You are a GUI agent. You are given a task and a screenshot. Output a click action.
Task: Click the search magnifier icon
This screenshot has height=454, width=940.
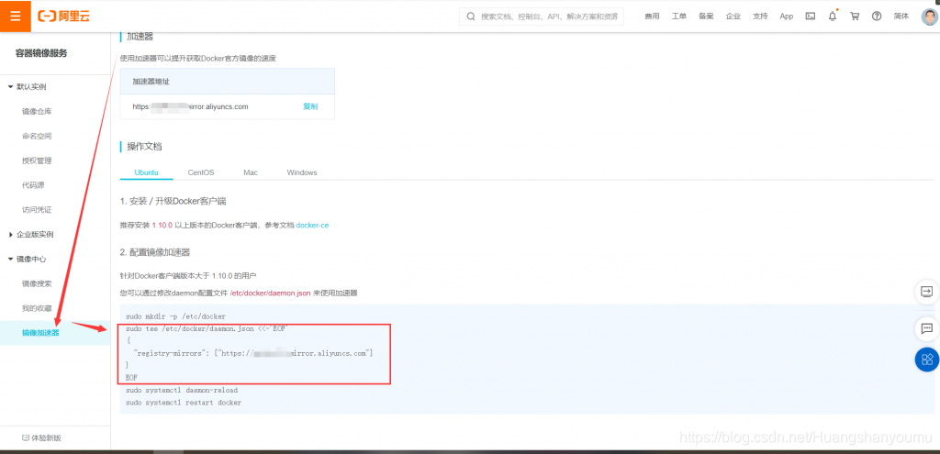[471, 17]
